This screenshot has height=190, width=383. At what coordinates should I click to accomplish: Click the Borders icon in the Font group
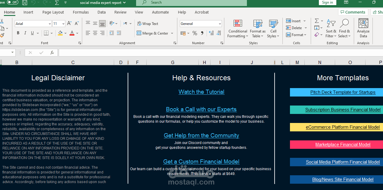point(46,33)
